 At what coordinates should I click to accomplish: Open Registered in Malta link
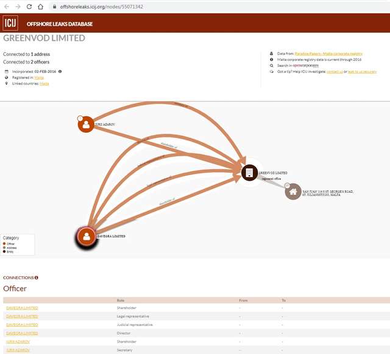tap(39, 77)
